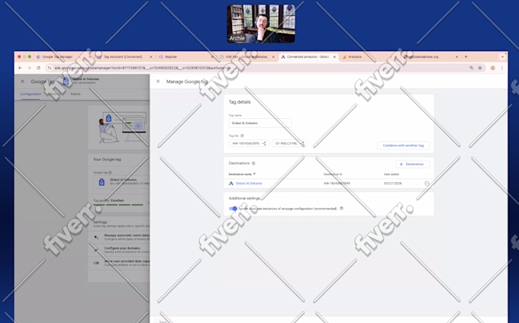Open the Chrome profile icon

493,68
